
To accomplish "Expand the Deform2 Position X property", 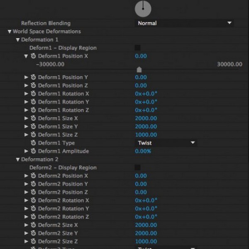I will 26,176.
